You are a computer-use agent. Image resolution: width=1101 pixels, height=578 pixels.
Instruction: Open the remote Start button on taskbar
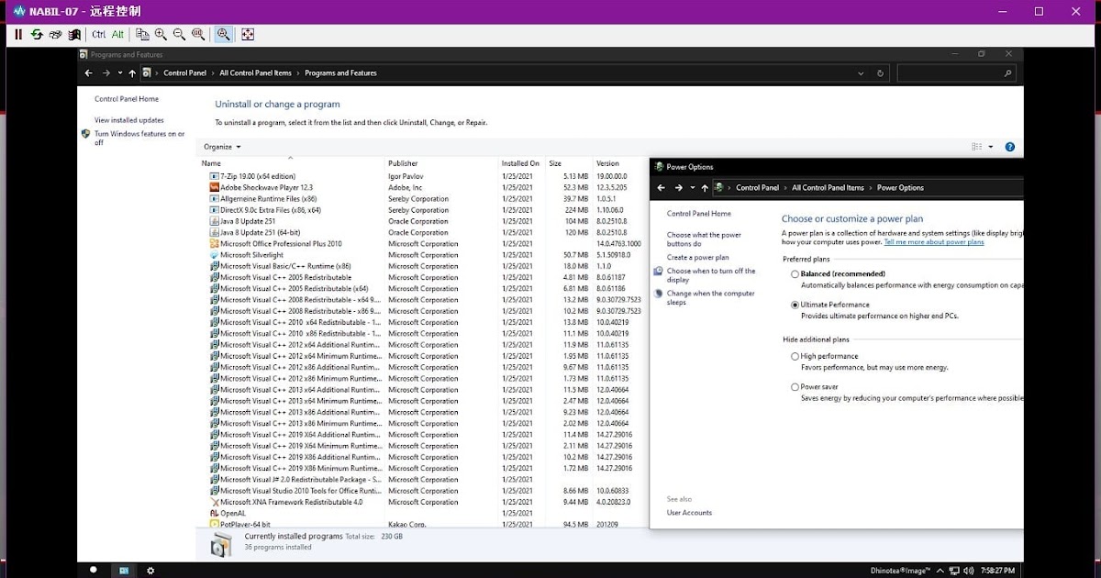93,570
